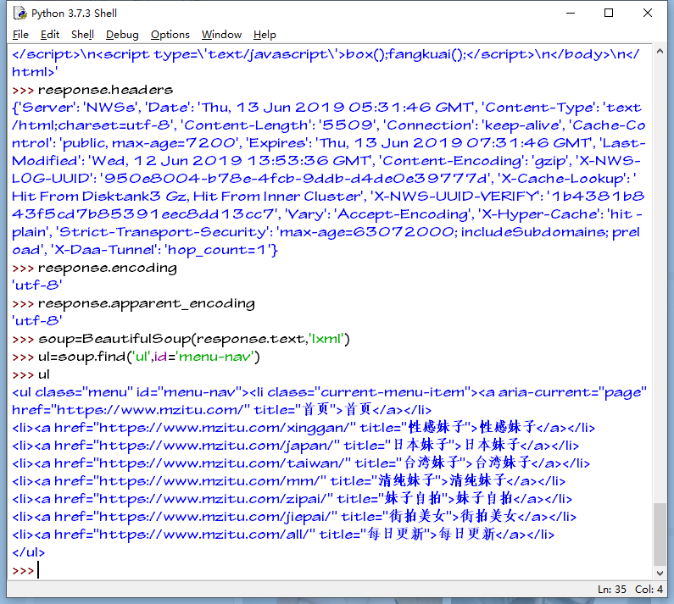Click the empty prompt at the bottom
This screenshot has width=674, height=604.
click(x=25, y=570)
